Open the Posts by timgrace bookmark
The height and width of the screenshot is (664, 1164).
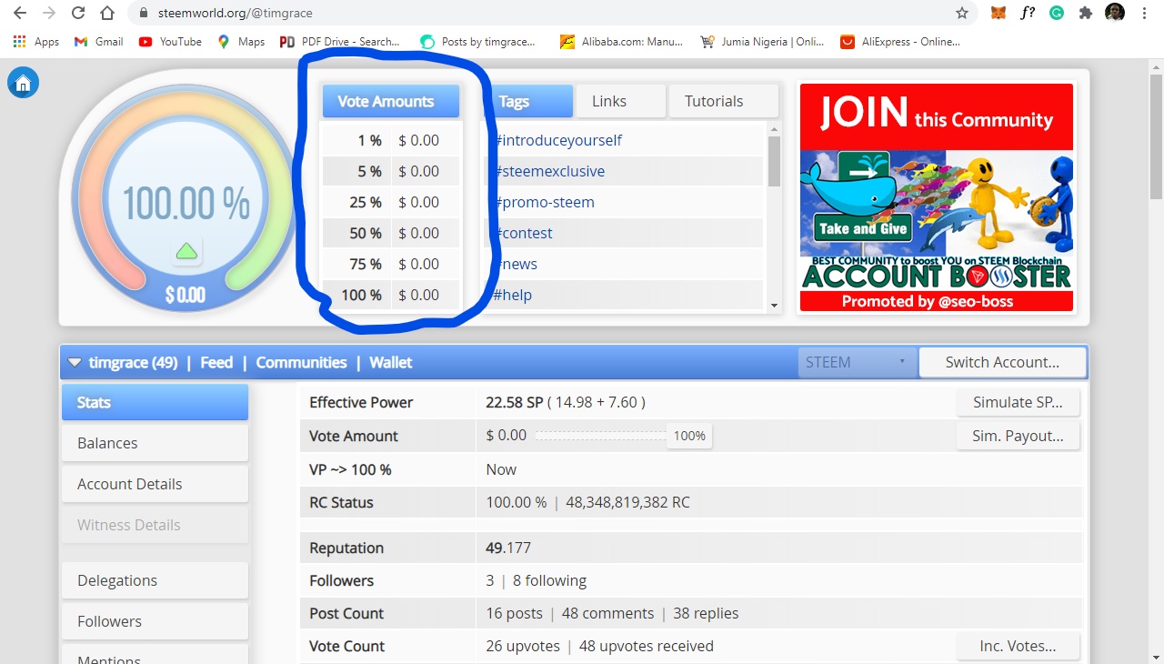pyautogui.click(x=478, y=42)
